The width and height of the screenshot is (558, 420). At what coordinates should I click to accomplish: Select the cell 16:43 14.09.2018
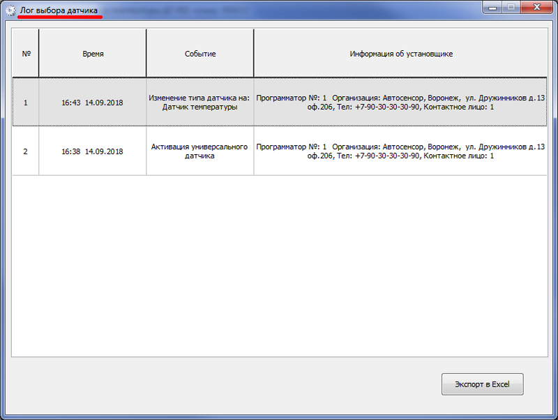(93, 103)
